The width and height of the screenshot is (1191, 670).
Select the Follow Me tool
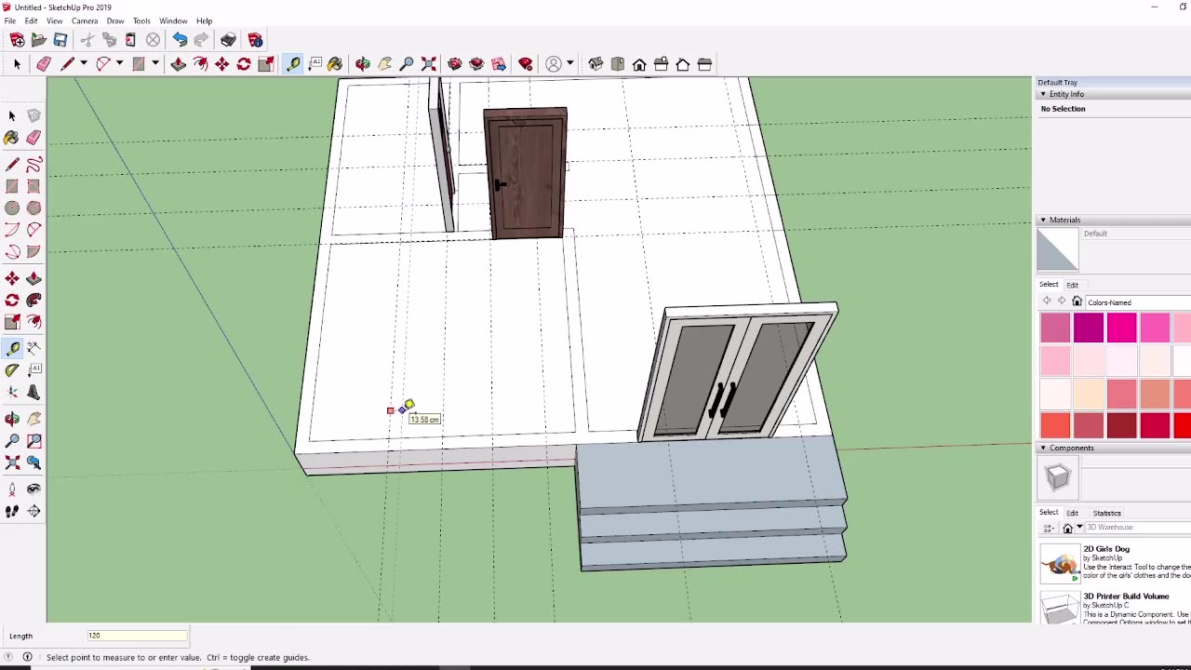point(33,300)
